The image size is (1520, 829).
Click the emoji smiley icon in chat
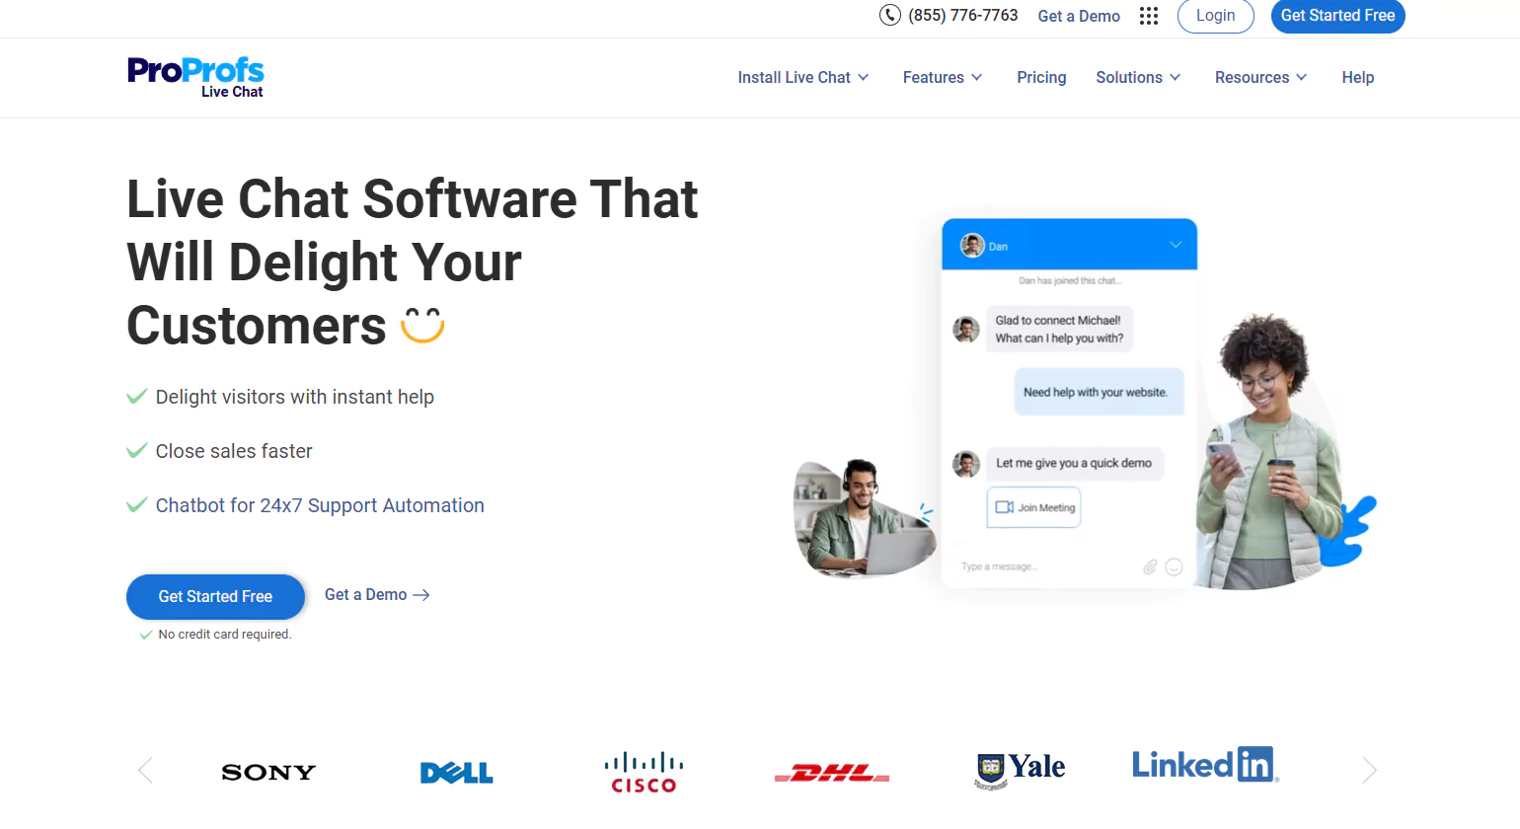click(1174, 566)
